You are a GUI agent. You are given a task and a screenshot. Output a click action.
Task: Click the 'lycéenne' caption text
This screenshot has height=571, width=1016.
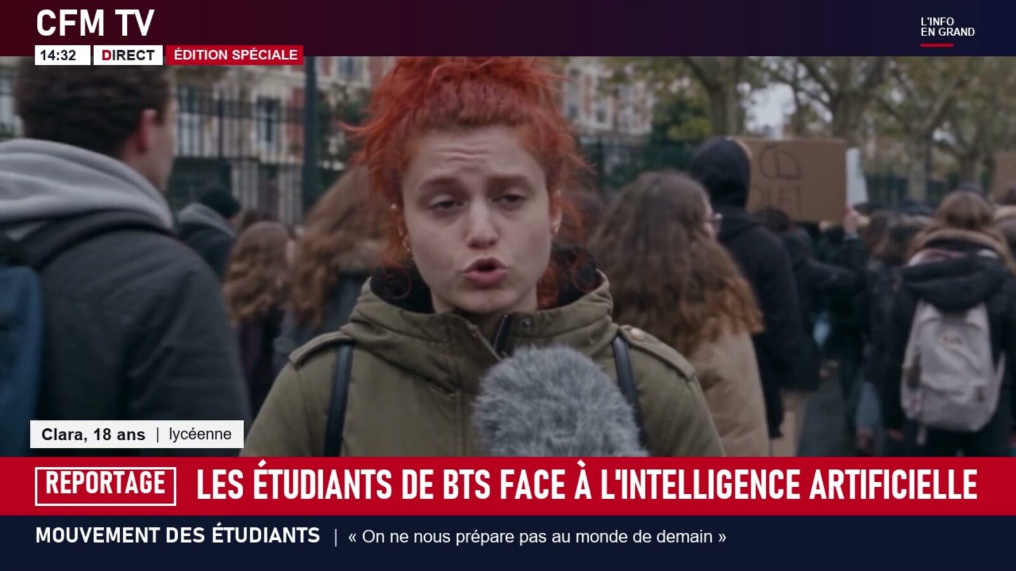200,435
